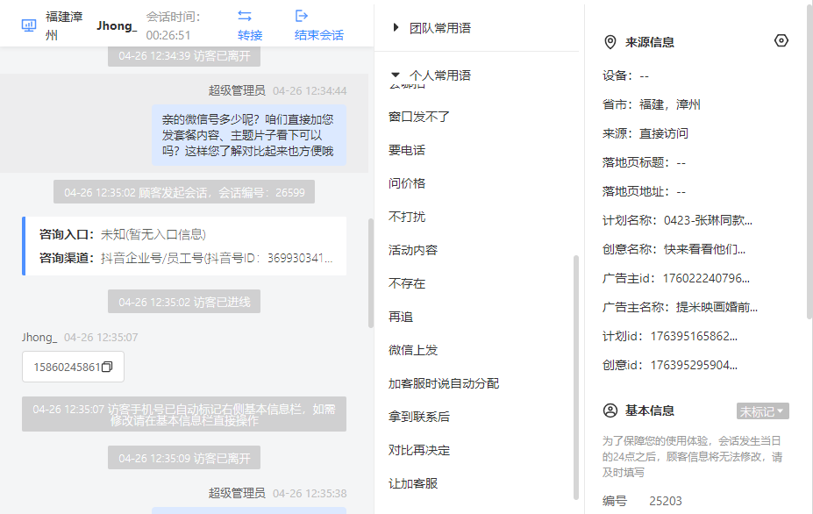Open the 未标记 tag dropdown
Image resolution: width=813 pixels, height=514 pixels.
point(763,411)
